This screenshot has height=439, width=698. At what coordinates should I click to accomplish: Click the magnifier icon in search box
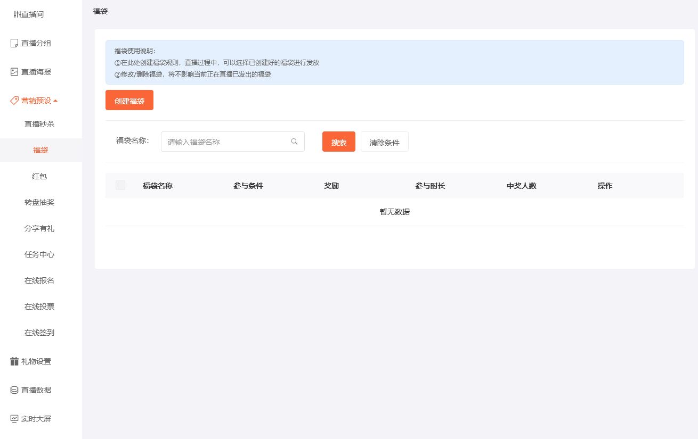294,142
